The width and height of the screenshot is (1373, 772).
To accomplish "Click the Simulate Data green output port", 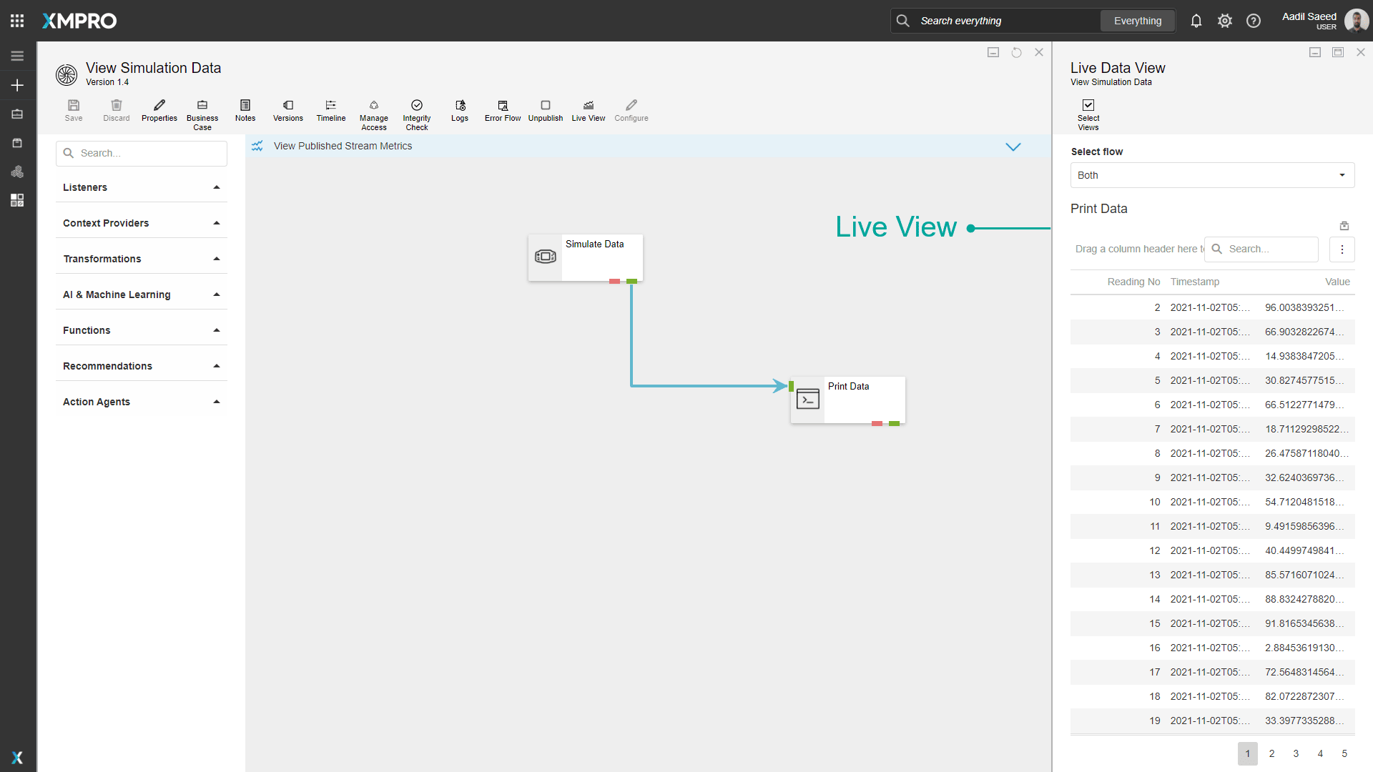I will 631,282.
